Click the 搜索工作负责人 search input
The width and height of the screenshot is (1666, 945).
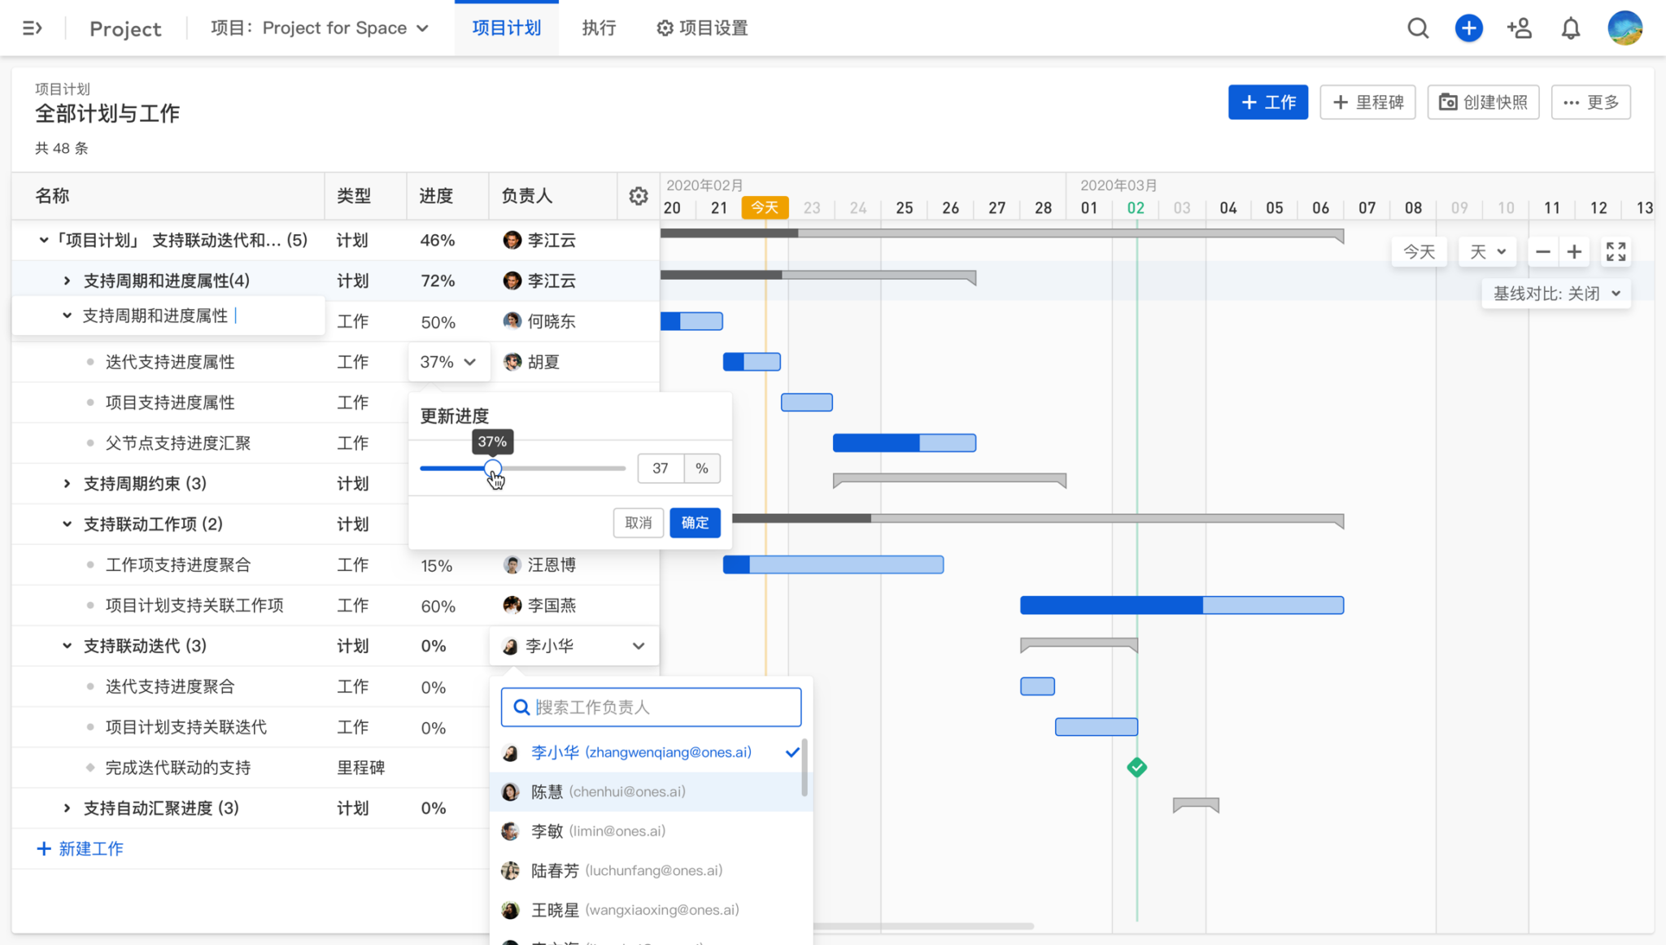pos(650,707)
